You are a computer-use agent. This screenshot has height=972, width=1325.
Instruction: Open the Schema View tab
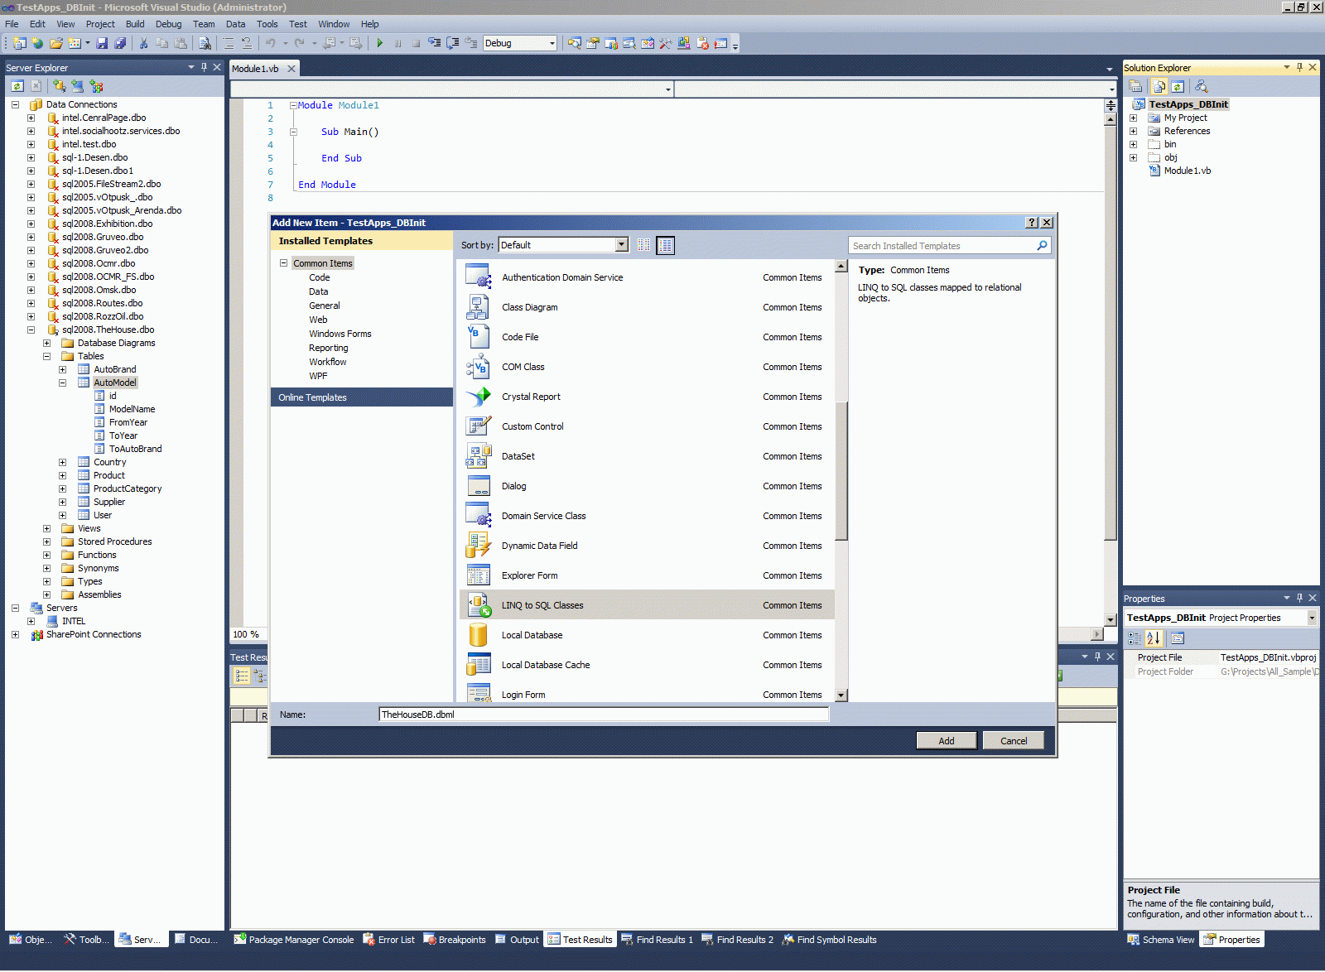click(x=1161, y=940)
